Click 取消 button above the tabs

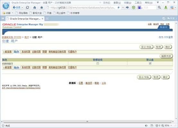[x=158, y=47]
